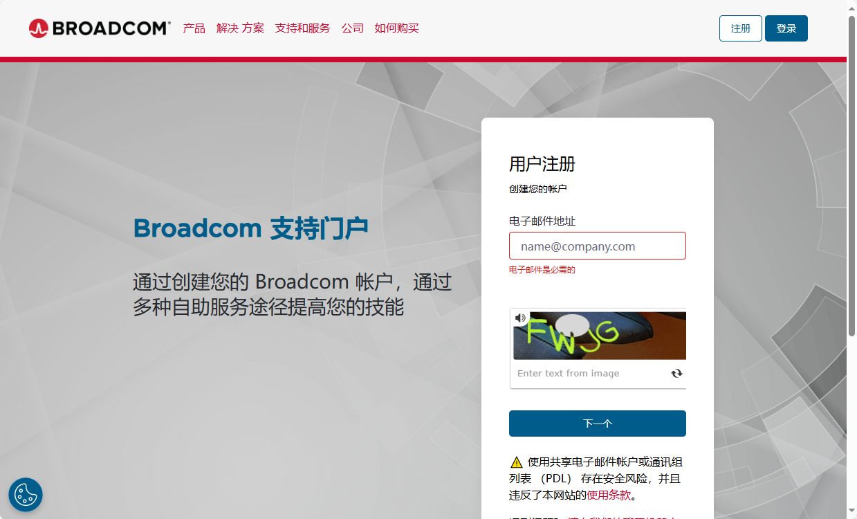The image size is (857, 519).
Task: Refresh the captcha image
Action: 676,373
